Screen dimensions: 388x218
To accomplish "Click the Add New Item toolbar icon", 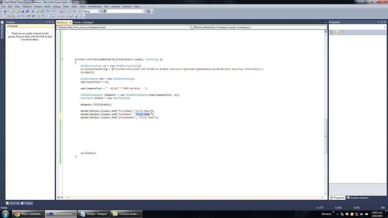I will pyautogui.click(x=12, y=11).
